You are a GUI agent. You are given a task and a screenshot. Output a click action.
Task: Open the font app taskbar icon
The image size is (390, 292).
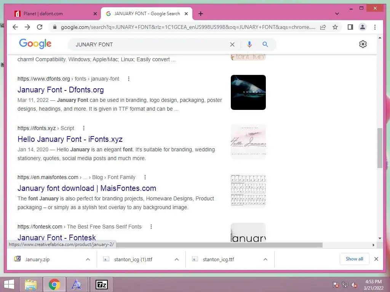[76, 284]
